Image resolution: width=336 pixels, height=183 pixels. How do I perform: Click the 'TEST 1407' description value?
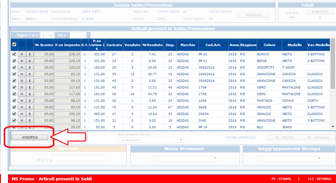[x=91, y=11]
